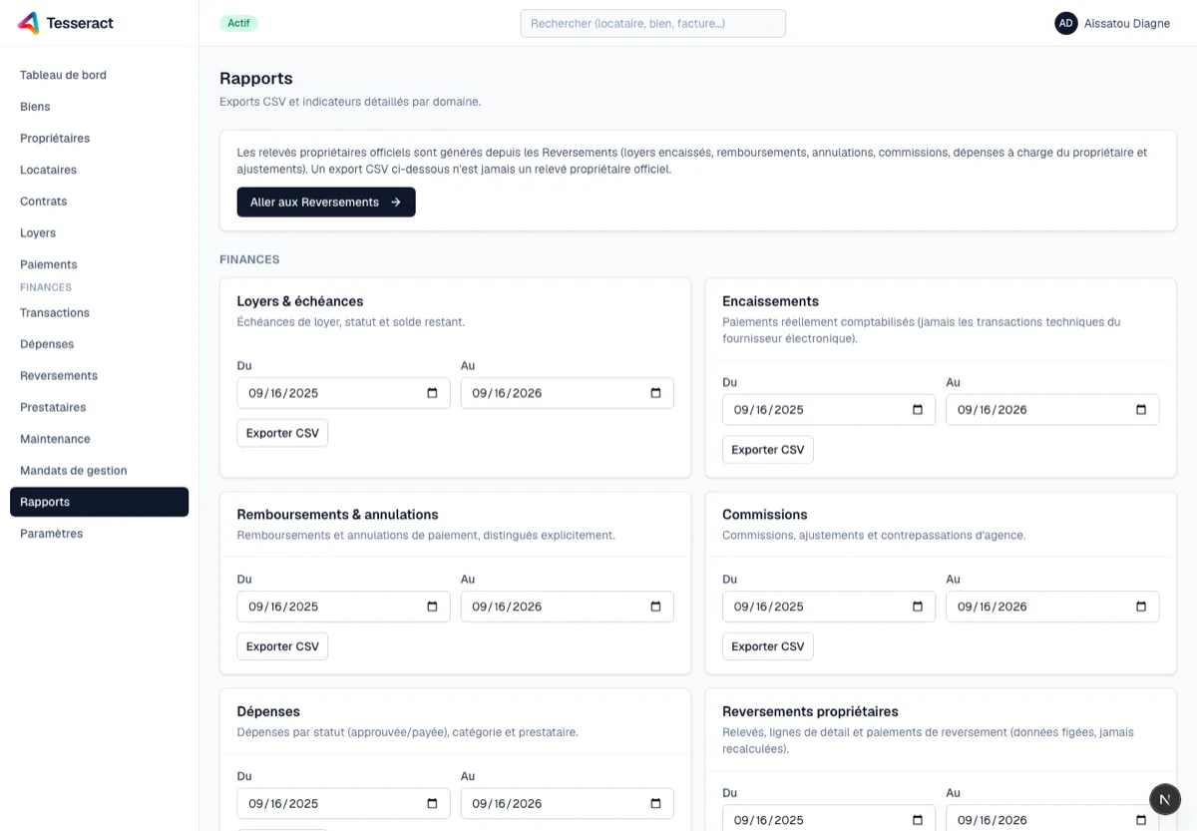Image resolution: width=1197 pixels, height=831 pixels.
Task: Open Prestataires page
Action: click(99, 407)
